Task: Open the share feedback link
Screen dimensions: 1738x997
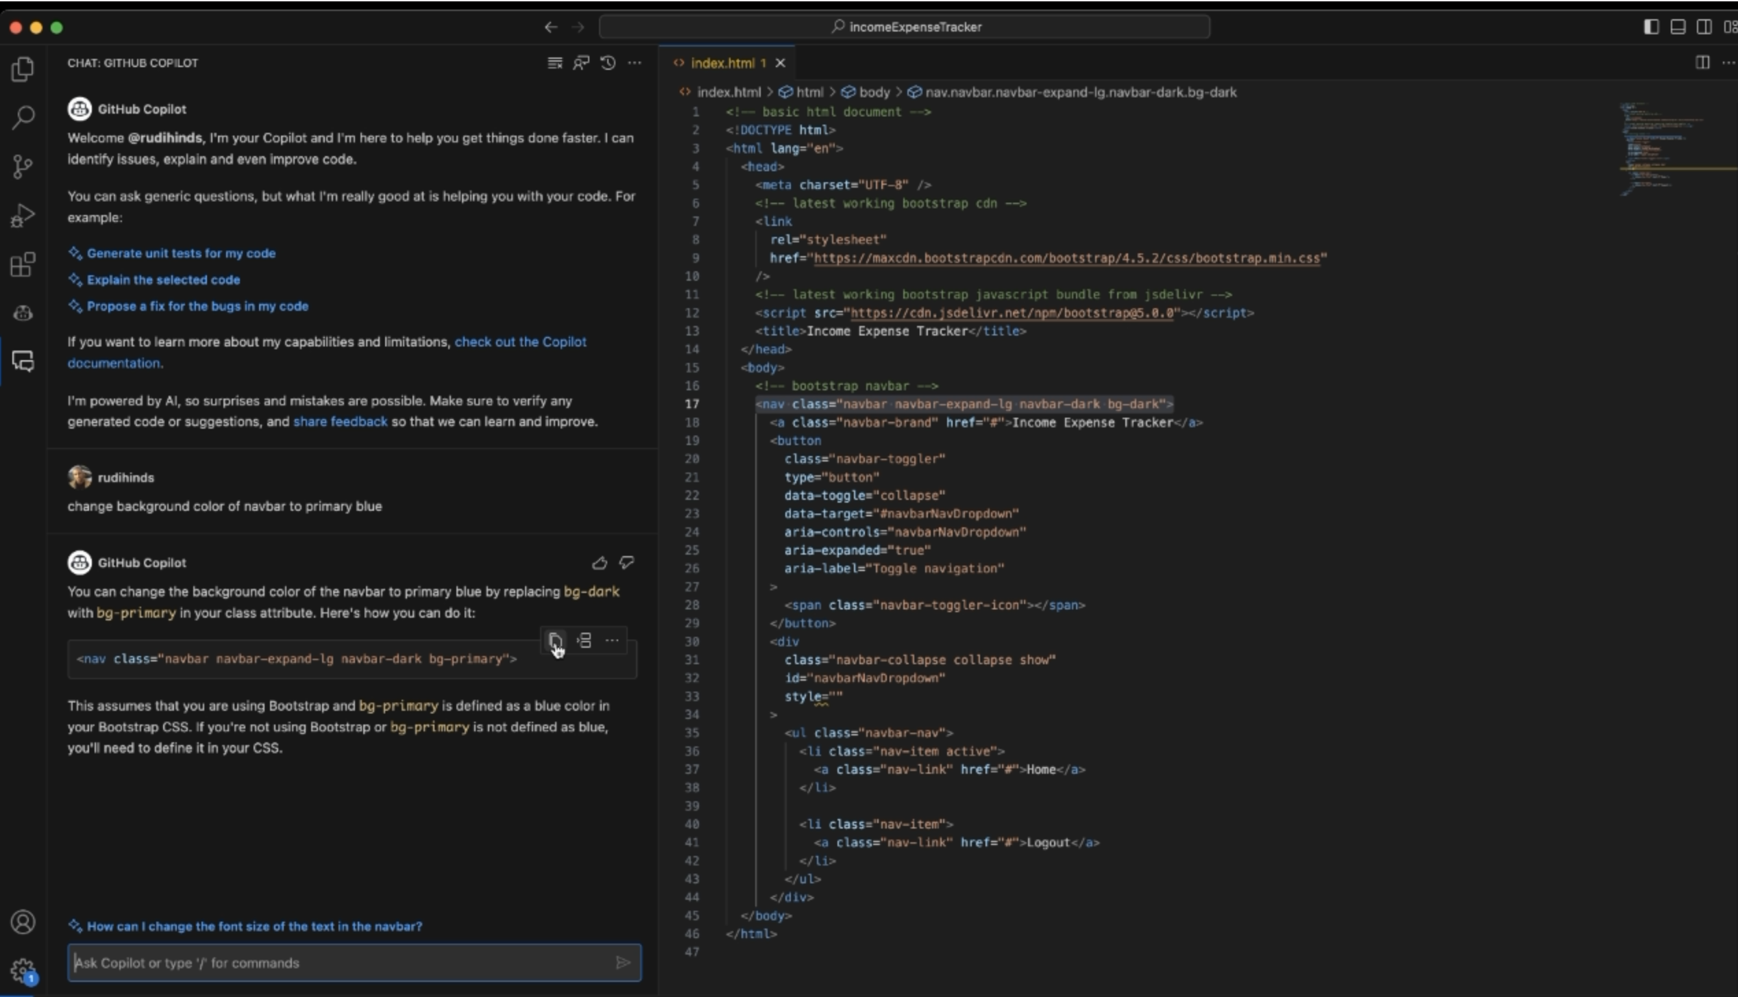Action: coord(340,422)
